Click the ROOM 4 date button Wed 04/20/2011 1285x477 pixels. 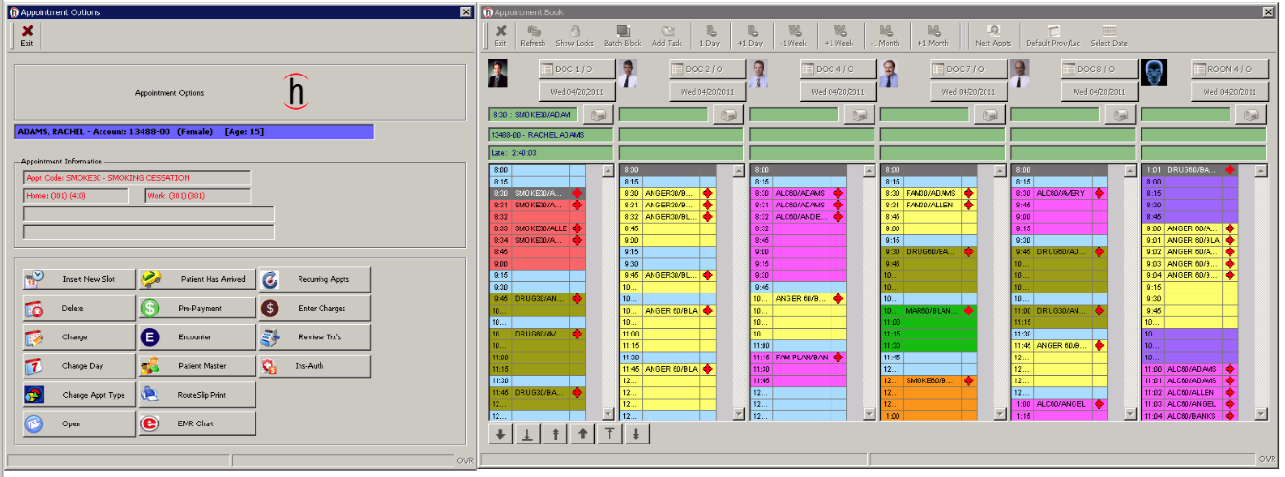click(1230, 91)
